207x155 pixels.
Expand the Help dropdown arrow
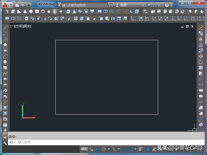[x=172, y=5]
